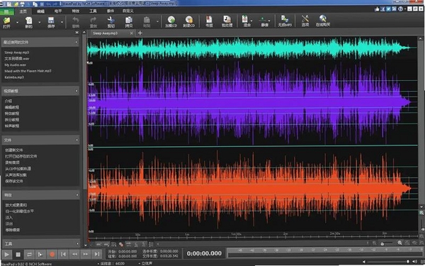Switch to the Edit (编辑) tab
425x266 pixels.
point(40,11)
